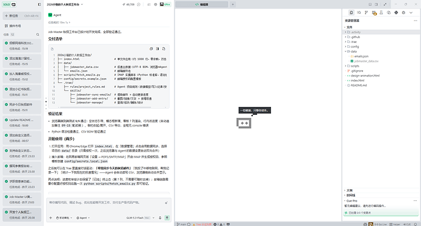421x226 pixels.
Task: Create a new task with 新任务
Action: tap(22, 16)
